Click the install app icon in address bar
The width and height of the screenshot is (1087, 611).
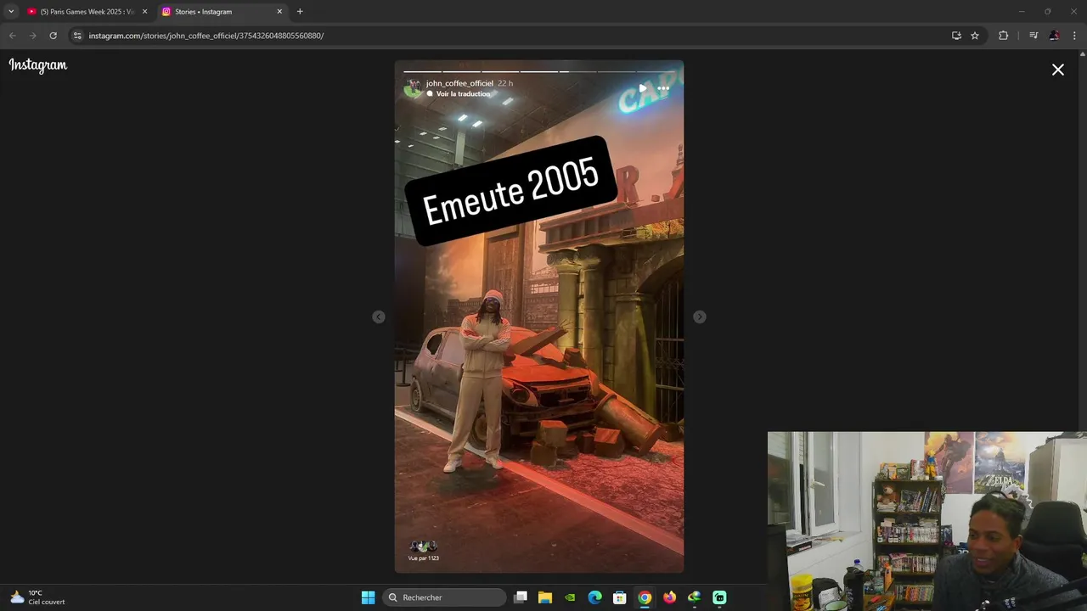point(956,36)
